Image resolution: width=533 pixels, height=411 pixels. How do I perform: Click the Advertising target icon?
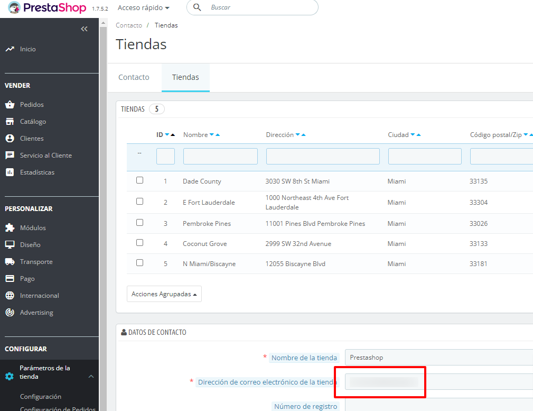tap(10, 312)
